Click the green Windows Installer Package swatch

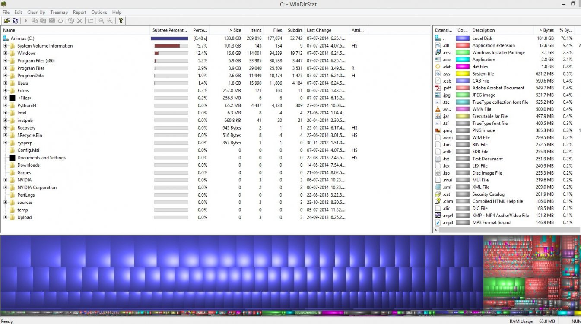coord(463,53)
